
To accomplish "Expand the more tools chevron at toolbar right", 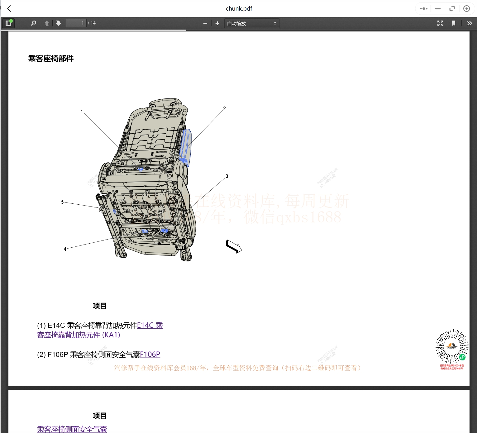I will coord(469,23).
